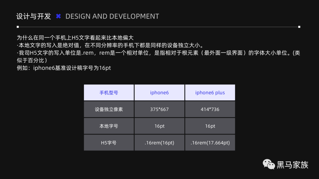Click the iphone6 plus column header
Screen dimensions: 319x179
[x=210, y=92]
